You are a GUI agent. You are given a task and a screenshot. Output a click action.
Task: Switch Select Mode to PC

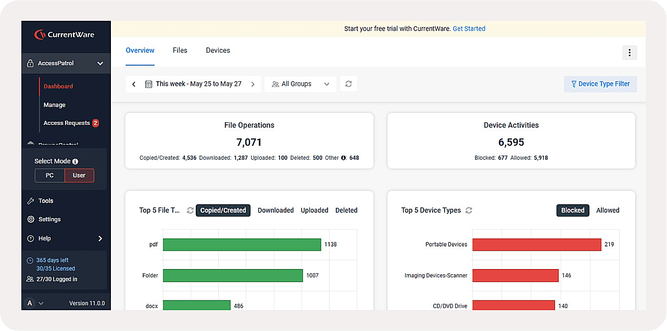tap(49, 175)
